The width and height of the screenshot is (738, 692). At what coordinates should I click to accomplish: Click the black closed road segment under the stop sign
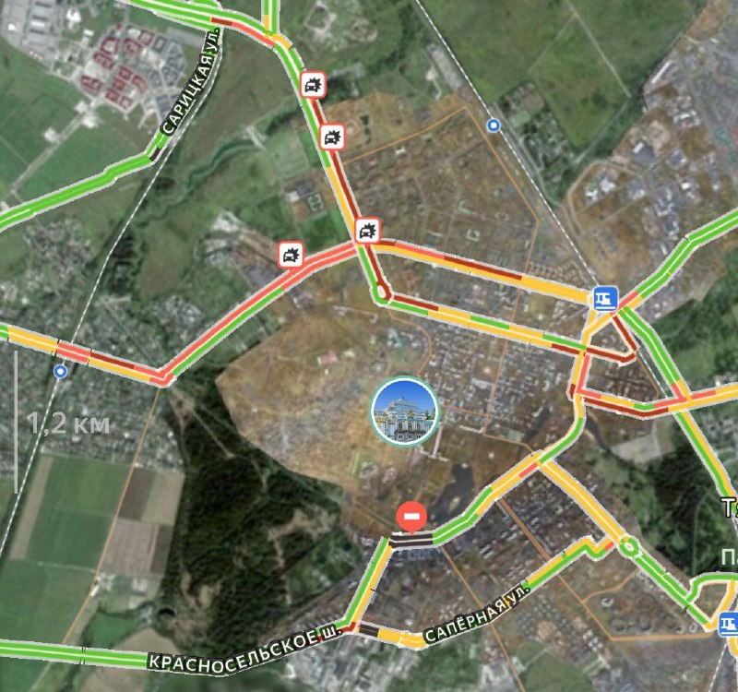point(411,540)
